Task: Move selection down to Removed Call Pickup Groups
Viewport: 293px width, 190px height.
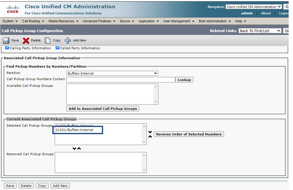Action: (x=74, y=149)
